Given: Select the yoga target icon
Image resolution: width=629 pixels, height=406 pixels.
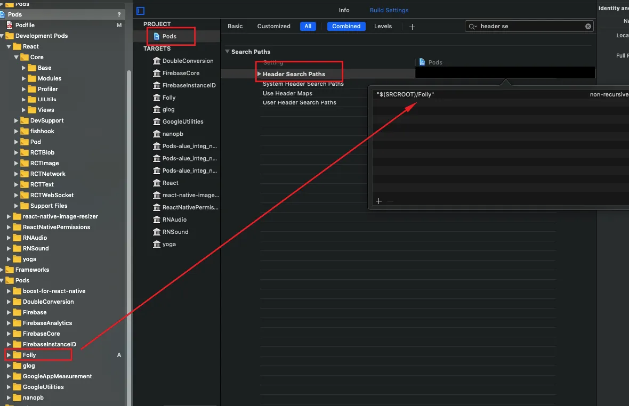Looking at the screenshot, I should click(x=156, y=244).
